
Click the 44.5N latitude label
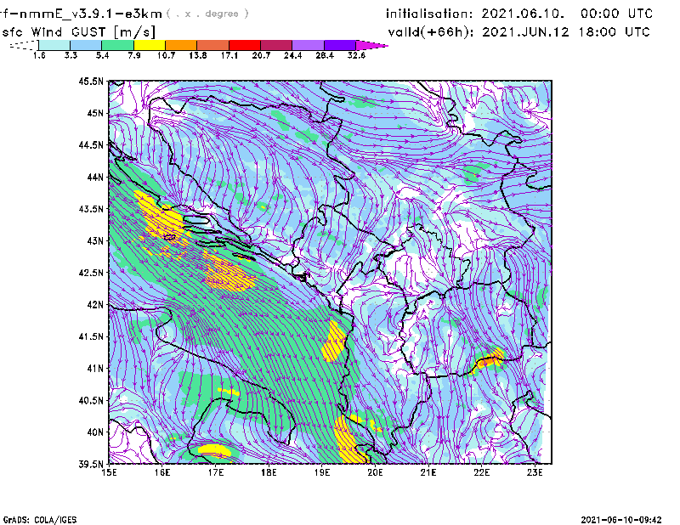[91, 144]
